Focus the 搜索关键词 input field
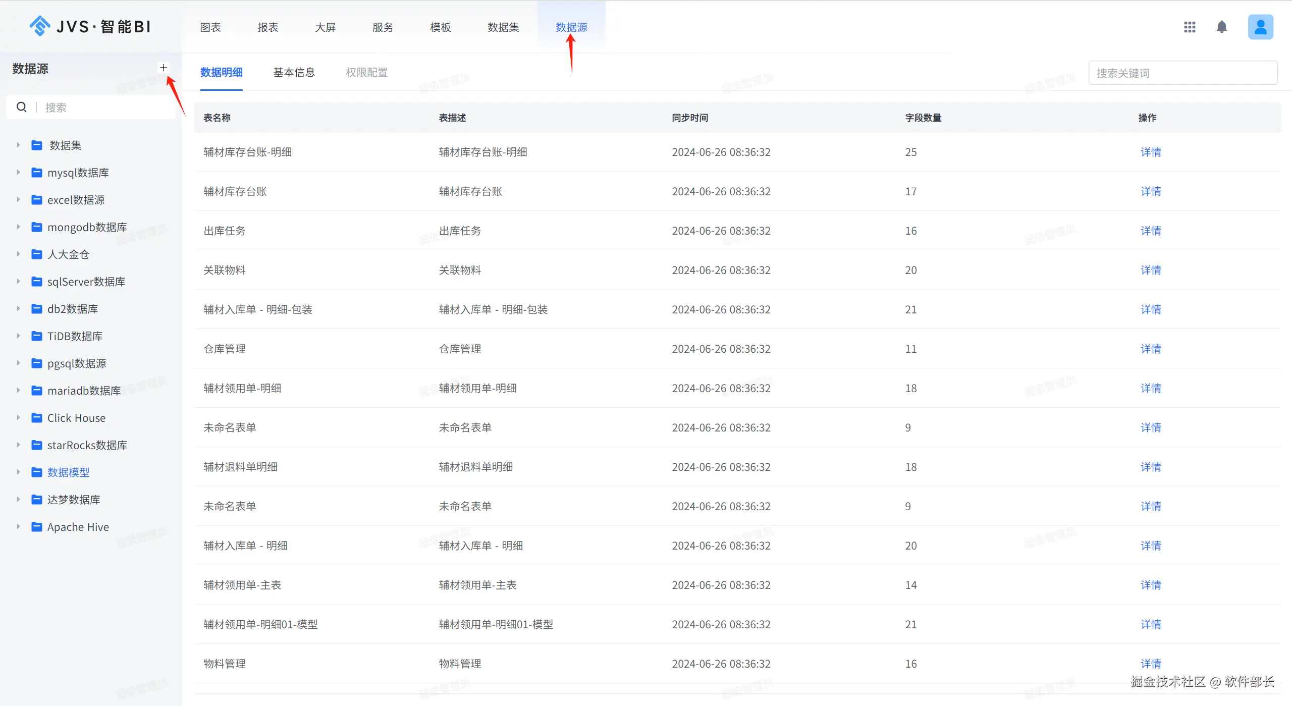The height and width of the screenshot is (706, 1292). (x=1182, y=73)
